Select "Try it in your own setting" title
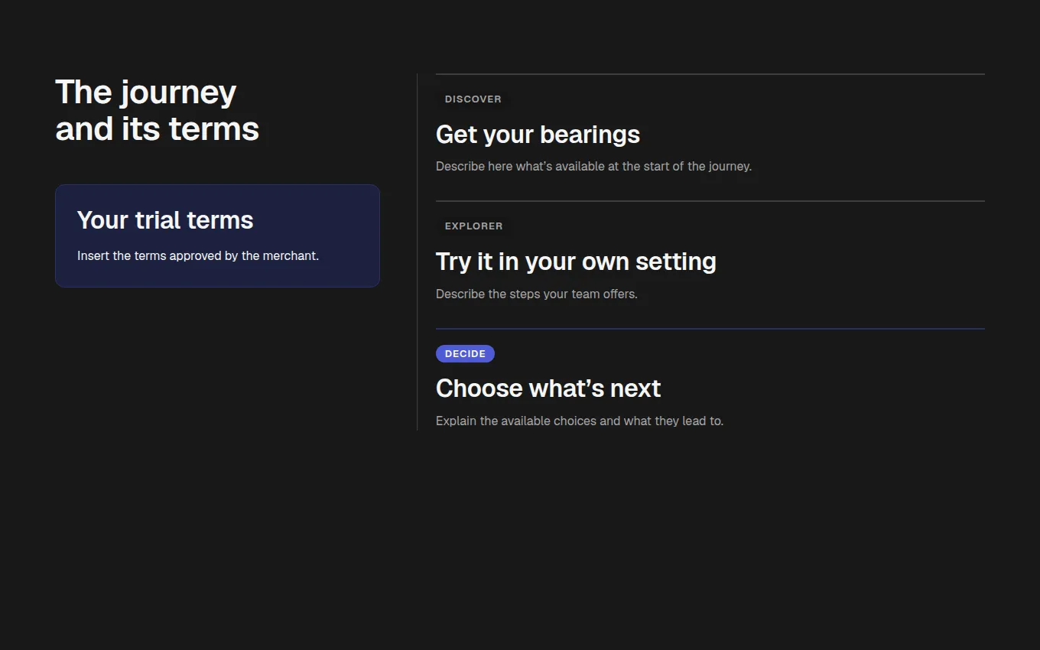The height and width of the screenshot is (650, 1040). click(x=576, y=262)
